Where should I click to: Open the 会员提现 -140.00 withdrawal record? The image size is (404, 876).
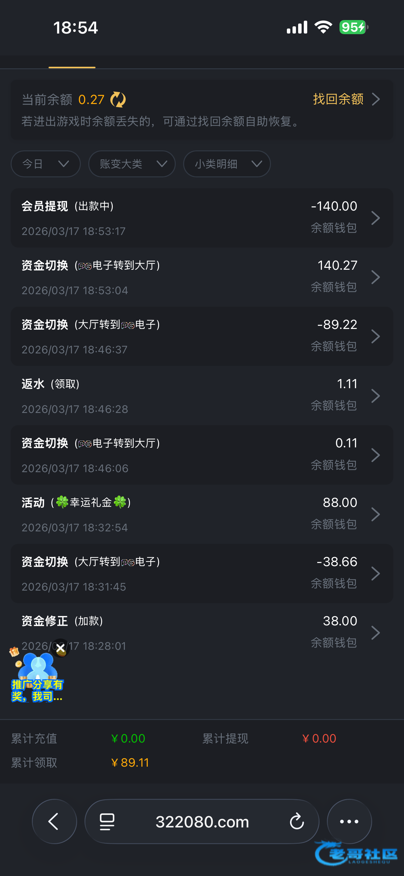[202, 218]
